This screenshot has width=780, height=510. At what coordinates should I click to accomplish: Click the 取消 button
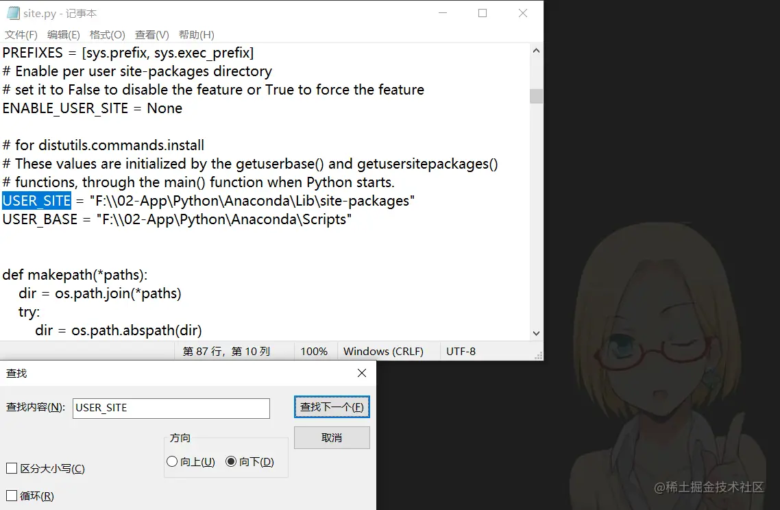pos(332,437)
